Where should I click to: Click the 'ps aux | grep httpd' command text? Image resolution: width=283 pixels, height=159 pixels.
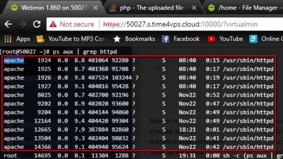pyautogui.click(x=85, y=52)
